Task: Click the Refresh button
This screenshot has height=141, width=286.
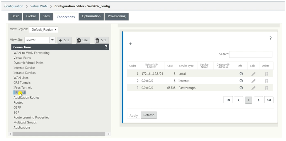Action: [149, 115]
